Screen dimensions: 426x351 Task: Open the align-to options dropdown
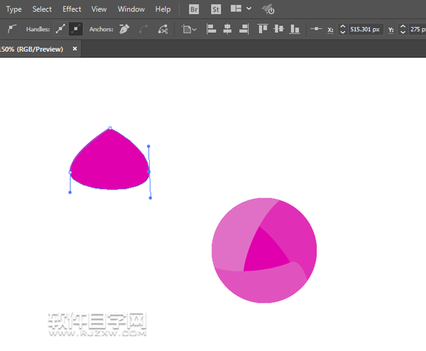tap(189, 29)
